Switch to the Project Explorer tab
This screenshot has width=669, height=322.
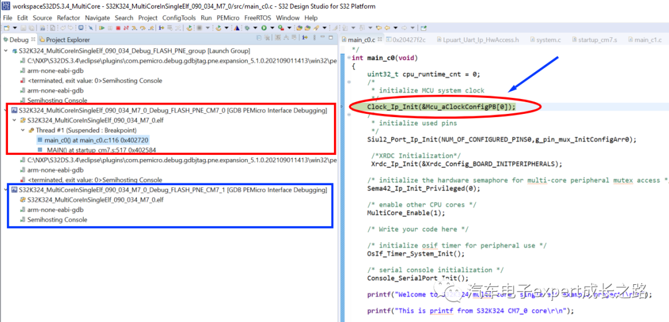[64, 40]
